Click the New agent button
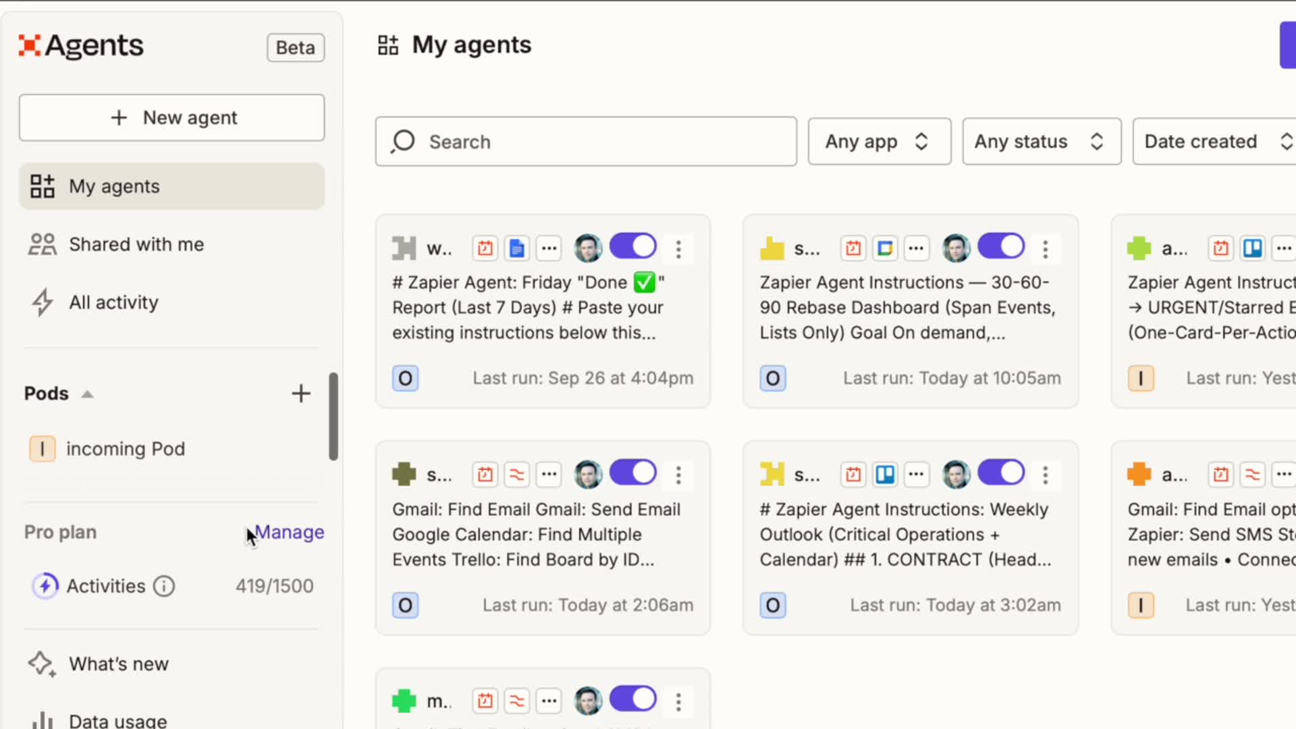Viewport: 1296px width, 729px height. (171, 117)
